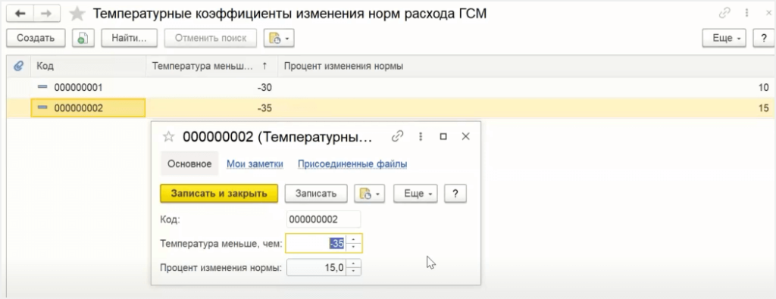Image resolution: width=776 pixels, height=299 pixels.
Task: Click row icon next to 000000001
Action: coord(42,87)
